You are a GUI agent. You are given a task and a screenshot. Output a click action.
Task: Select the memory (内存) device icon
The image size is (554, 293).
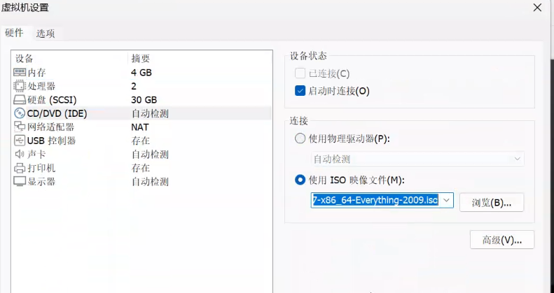click(x=20, y=73)
